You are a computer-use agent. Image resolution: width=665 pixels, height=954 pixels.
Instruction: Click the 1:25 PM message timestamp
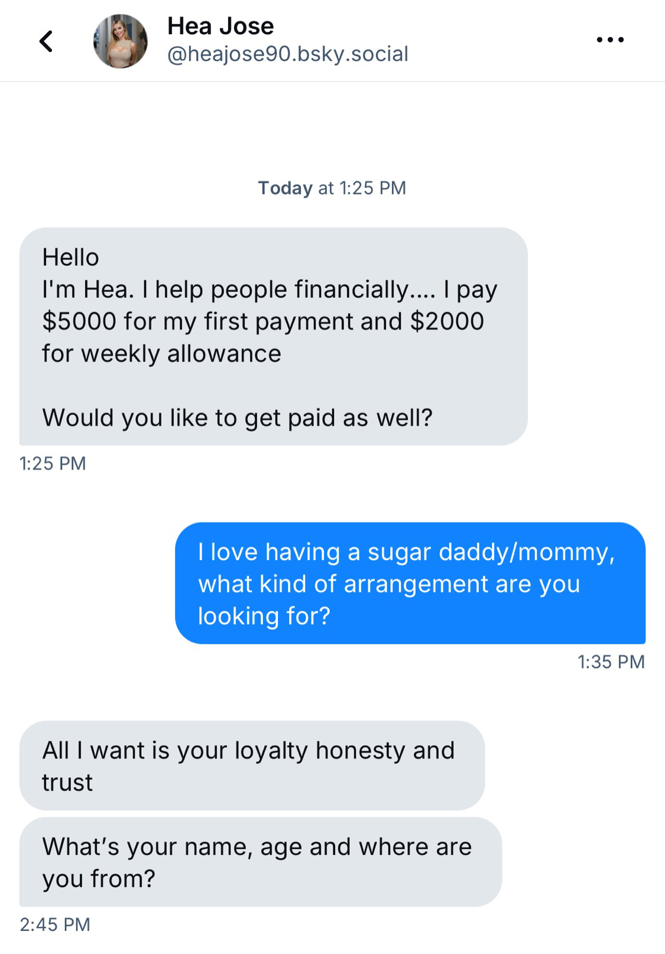click(x=53, y=463)
